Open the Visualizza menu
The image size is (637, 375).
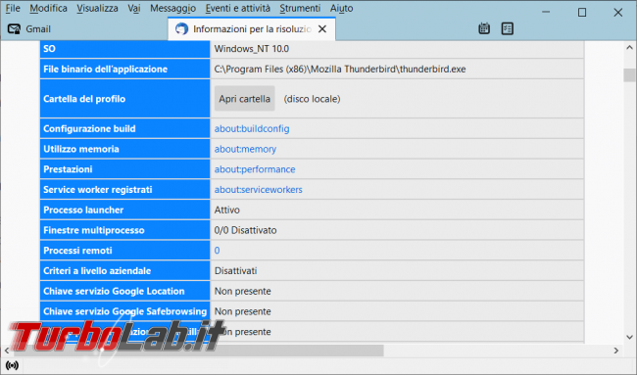tap(97, 8)
